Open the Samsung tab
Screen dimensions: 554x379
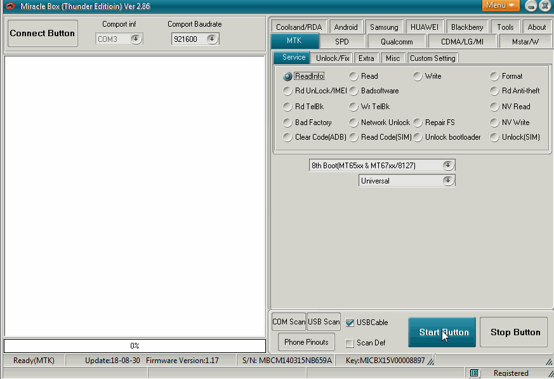pyautogui.click(x=384, y=27)
